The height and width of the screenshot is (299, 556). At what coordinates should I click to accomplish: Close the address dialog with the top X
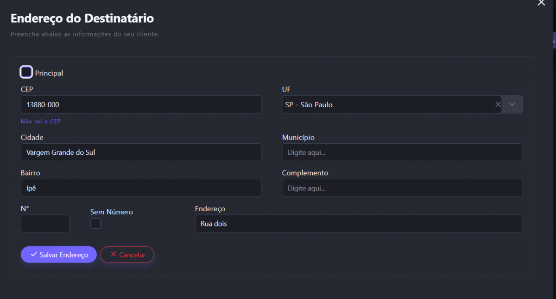(541, 3)
